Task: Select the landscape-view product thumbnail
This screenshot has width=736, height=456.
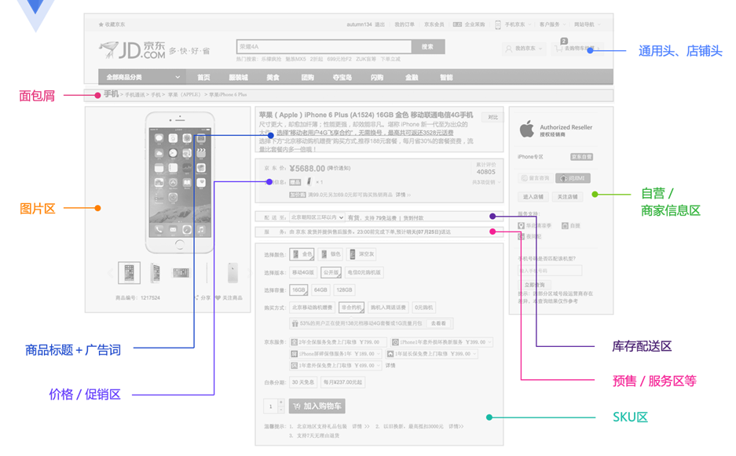Action: click(x=181, y=273)
